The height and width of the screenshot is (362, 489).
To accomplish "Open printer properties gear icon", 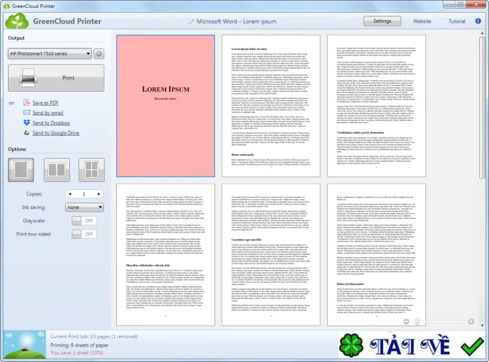I will click(x=99, y=54).
